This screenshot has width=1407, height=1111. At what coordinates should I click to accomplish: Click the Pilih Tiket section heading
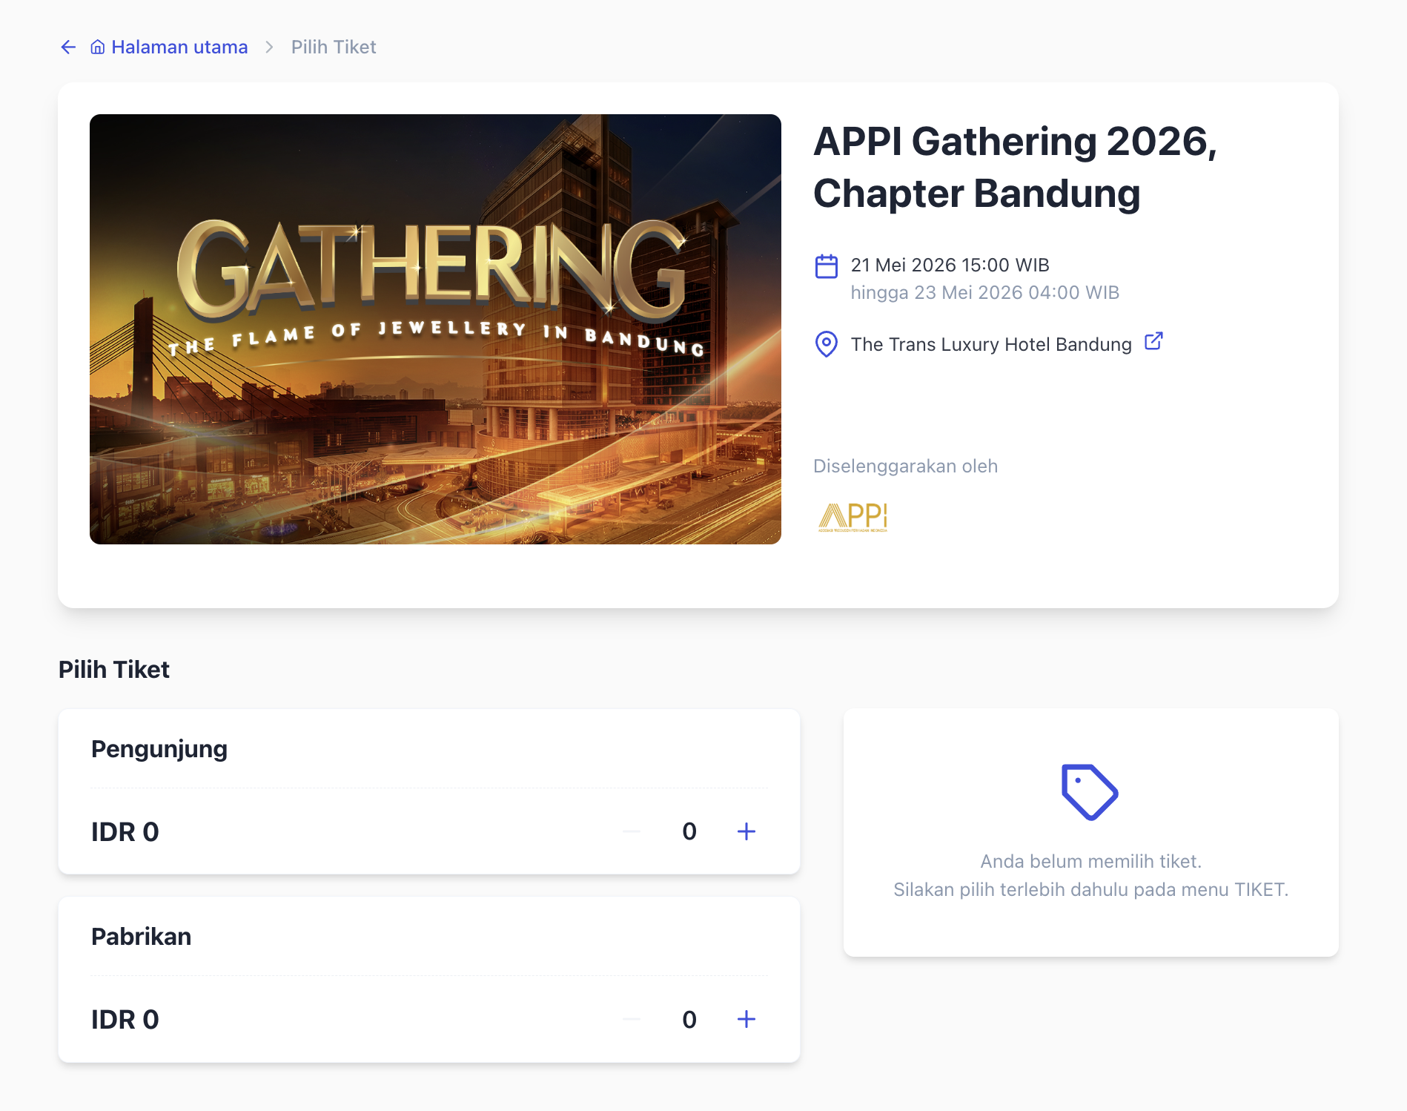(114, 670)
